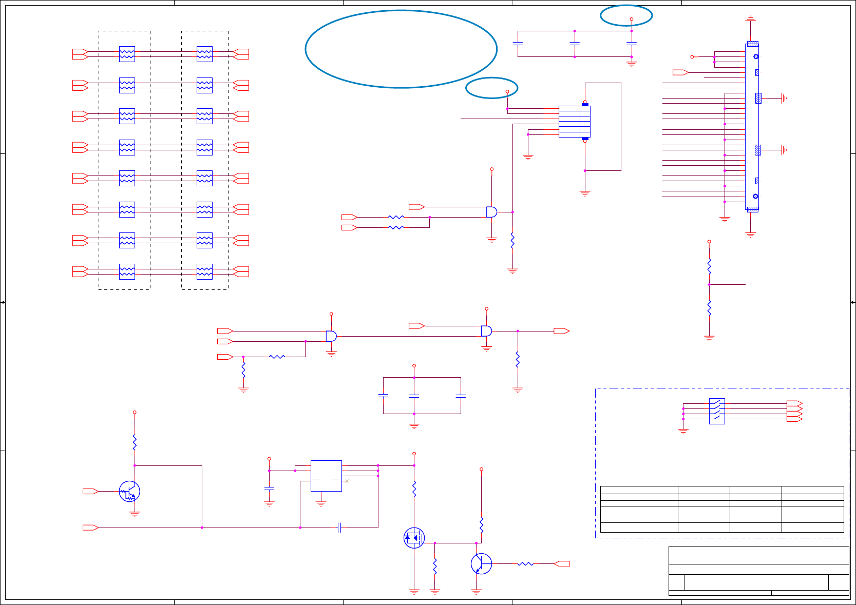Select the square IC box above the long bottom wire

click(326, 476)
